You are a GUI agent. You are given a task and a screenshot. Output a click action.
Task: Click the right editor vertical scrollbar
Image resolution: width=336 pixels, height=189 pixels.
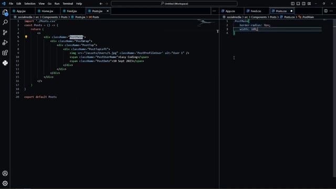point(334,98)
